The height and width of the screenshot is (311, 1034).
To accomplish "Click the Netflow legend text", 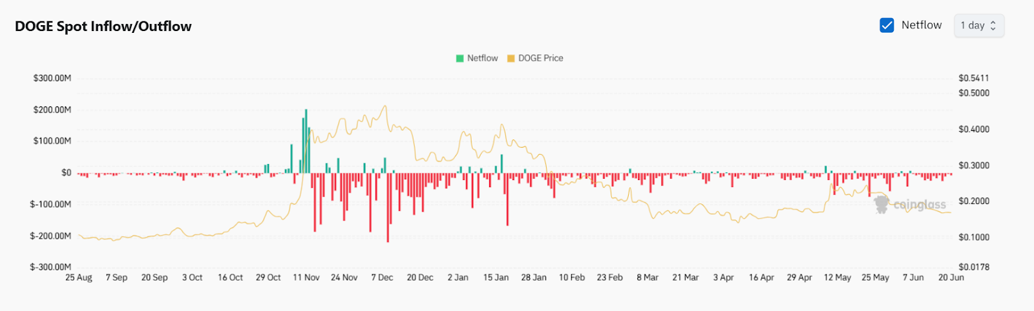I will tap(482, 58).
